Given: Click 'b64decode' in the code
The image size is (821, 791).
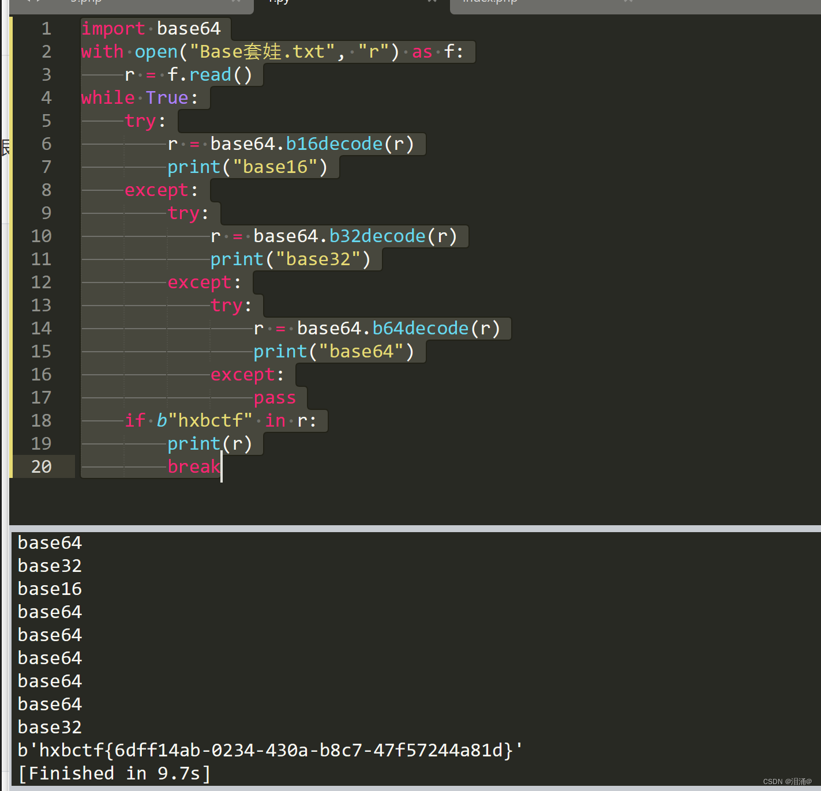Looking at the screenshot, I should pos(421,329).
